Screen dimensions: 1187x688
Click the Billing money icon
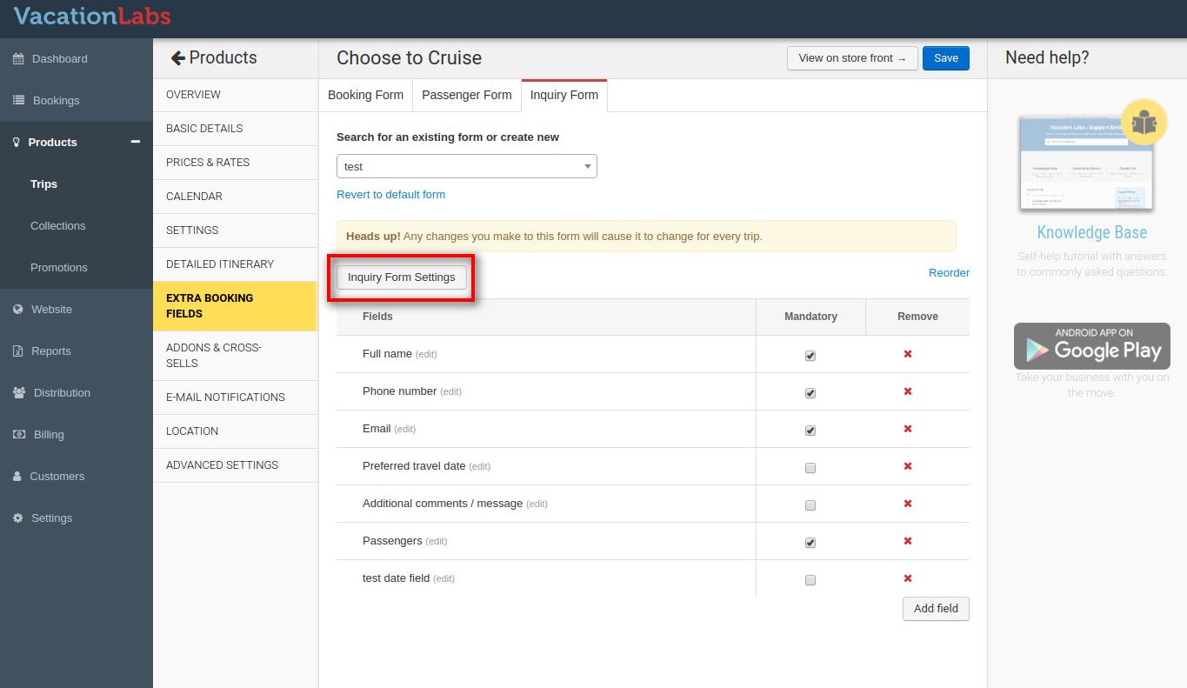tap(18, 435)
